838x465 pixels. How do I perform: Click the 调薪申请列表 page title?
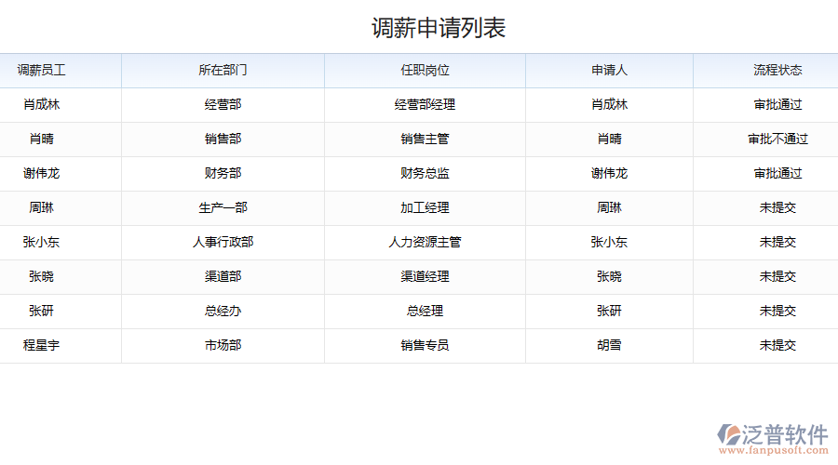tap(439, 28)
